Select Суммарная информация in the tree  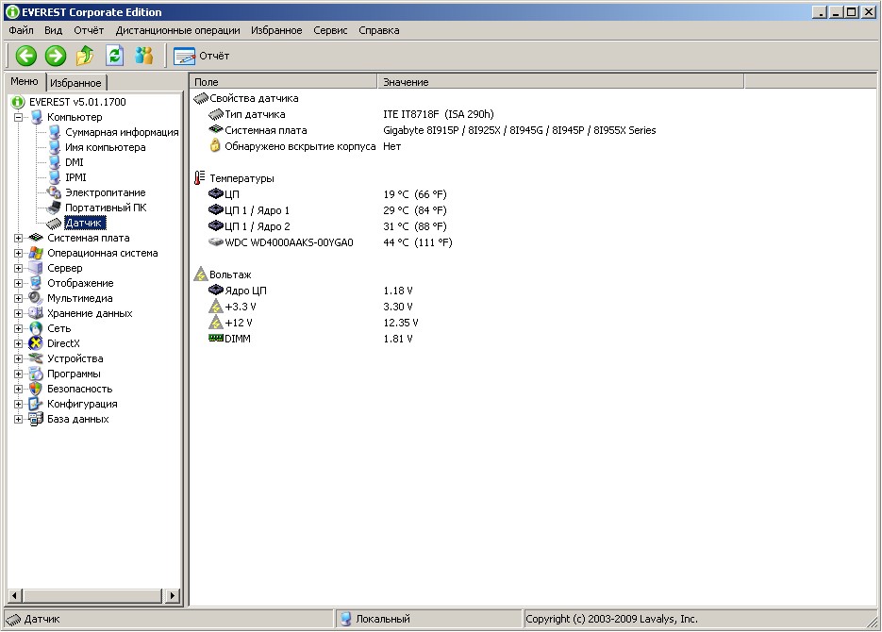coord(121,132)
